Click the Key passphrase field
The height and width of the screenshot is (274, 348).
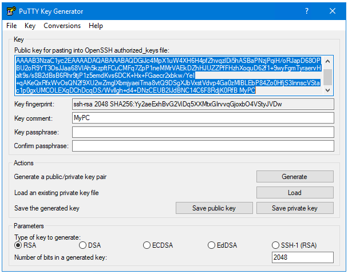tap(203, 132)
